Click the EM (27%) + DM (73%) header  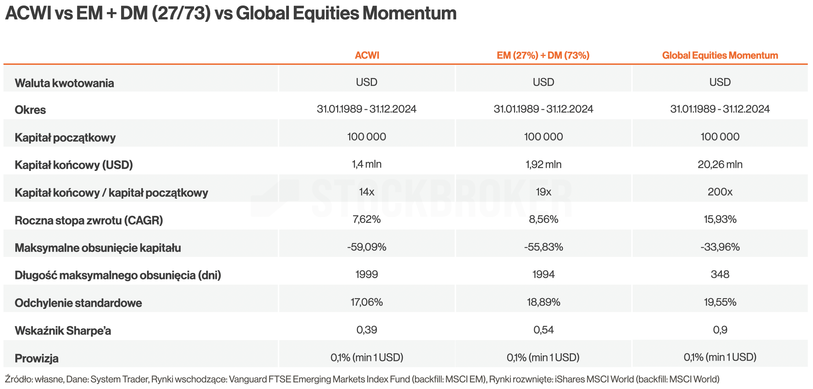pyautogui.click(x=543, y=55)
